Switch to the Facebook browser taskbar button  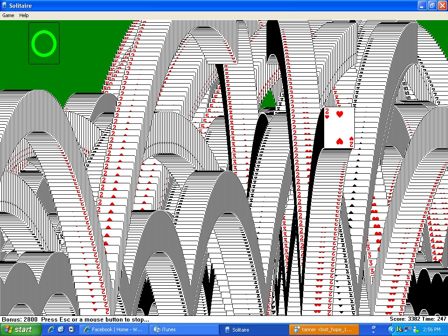click(114, 329)
